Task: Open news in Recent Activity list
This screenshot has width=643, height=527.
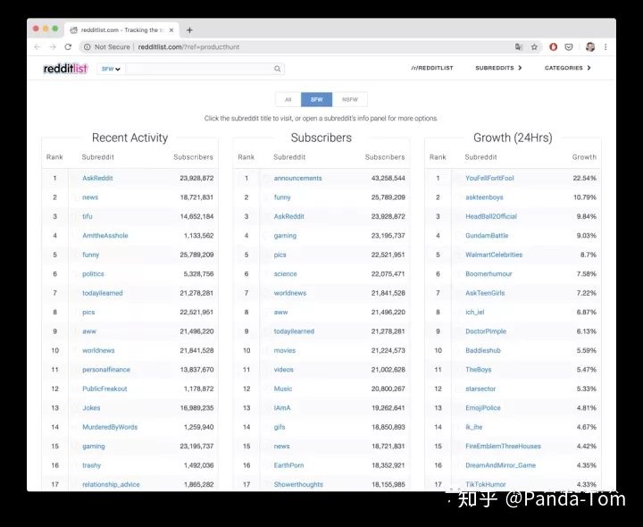Action: 90,197
